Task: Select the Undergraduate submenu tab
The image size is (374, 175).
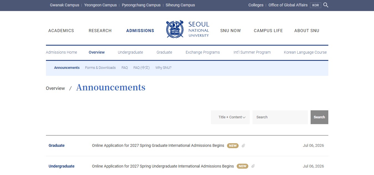Action: [130, 52]
